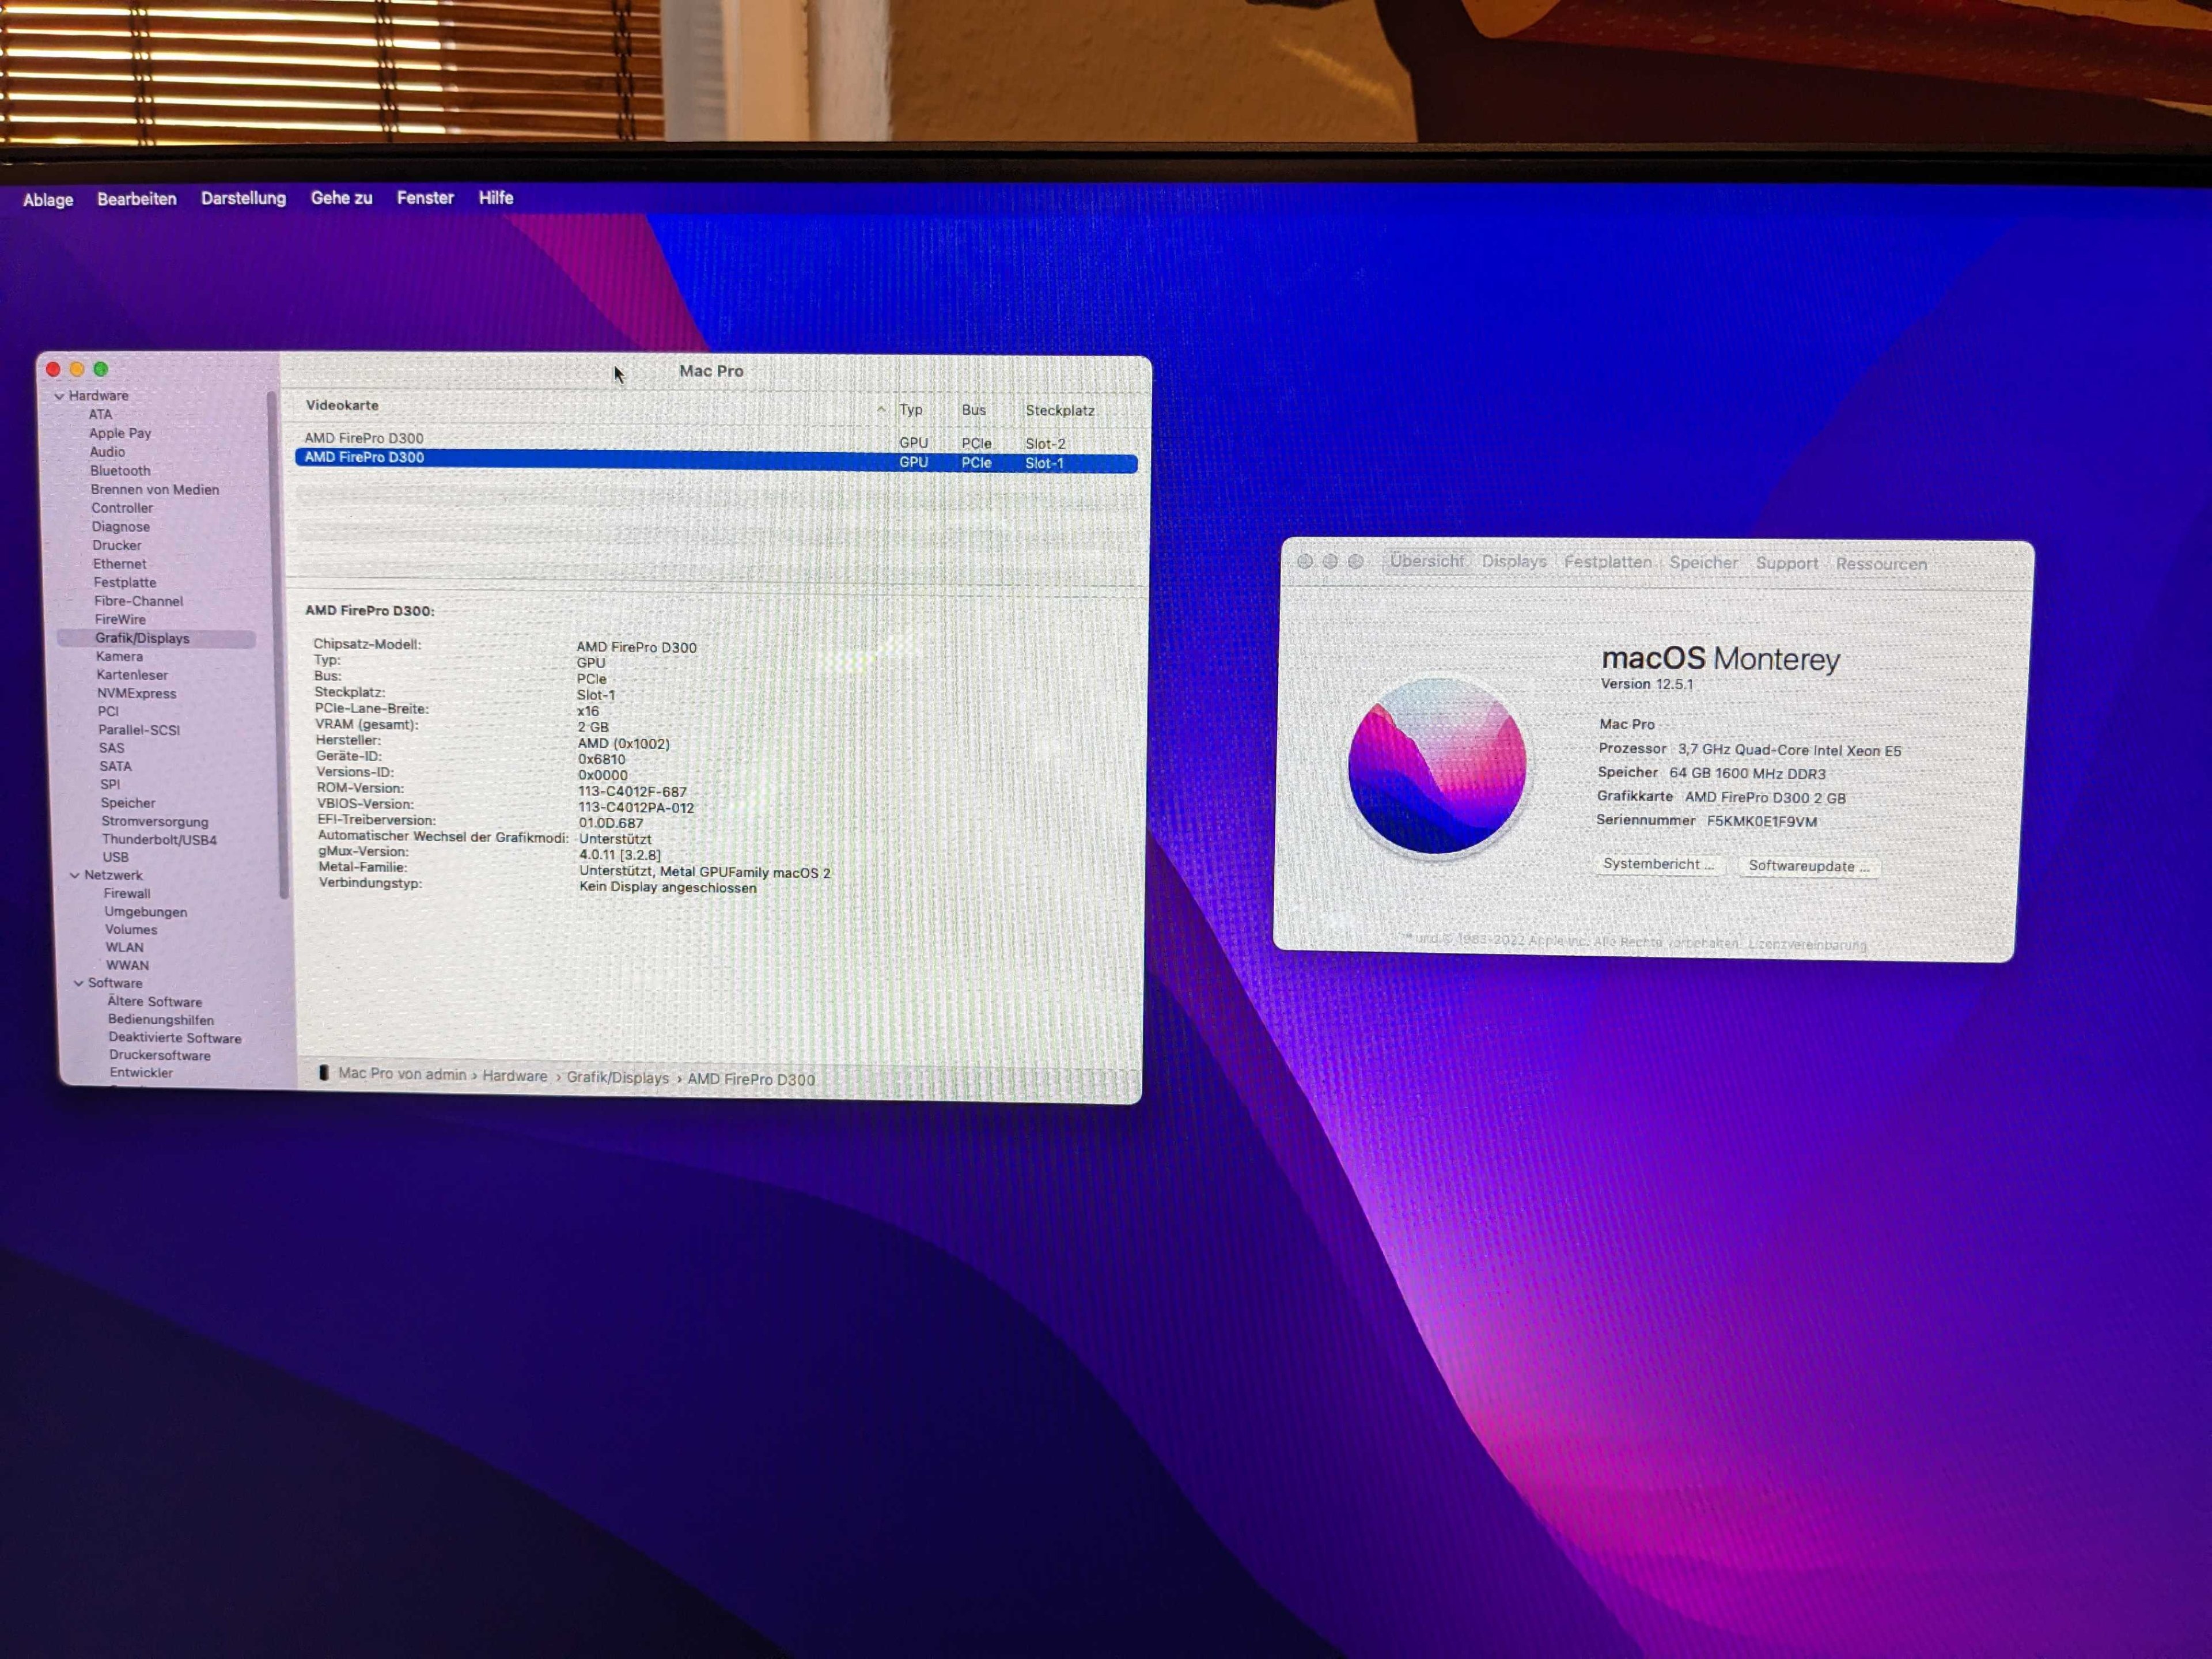Image resolution: width=2212 pixels, height=1659 pixels.
Task: Click the sort arrow beside Videokarte column
Action: point(880,409)
